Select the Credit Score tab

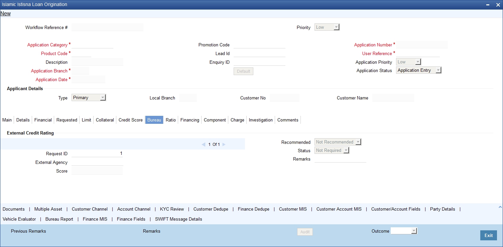[131, 120]
